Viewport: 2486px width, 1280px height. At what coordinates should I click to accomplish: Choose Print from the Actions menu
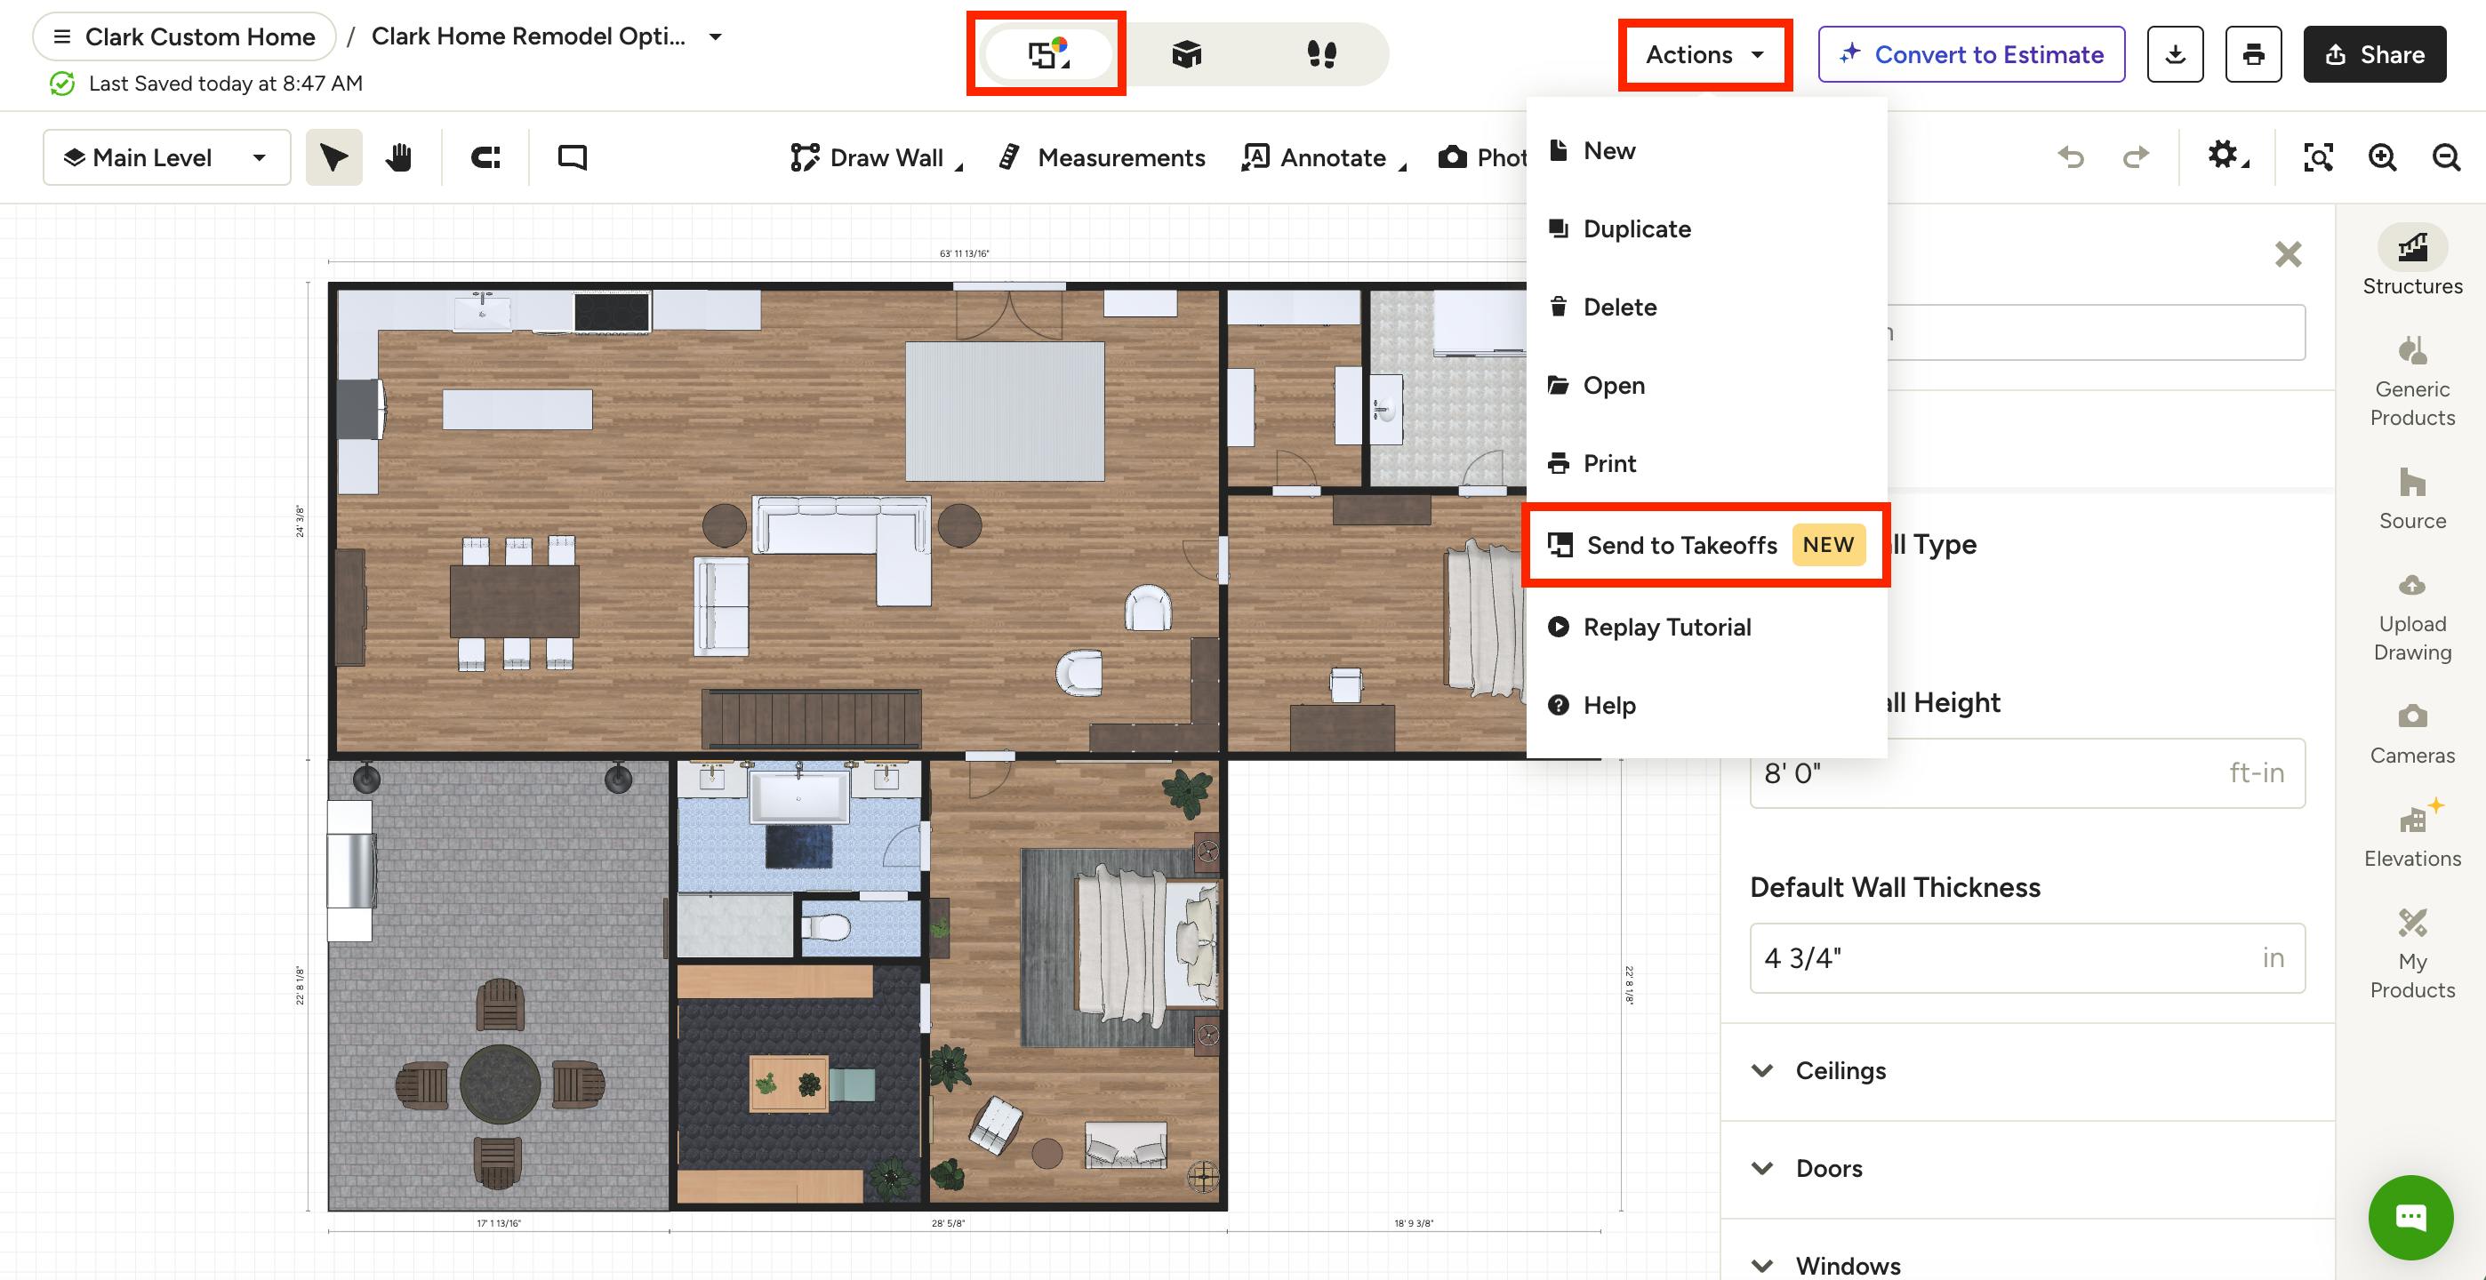(x=1706, y=463)
